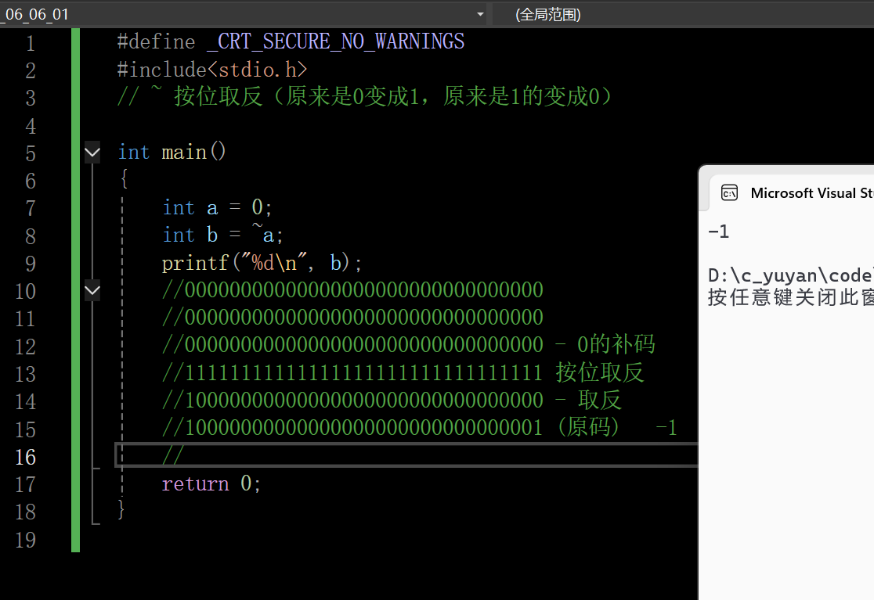Image resolution: width=874 pixels, height=600 pixels.
Task: Click the printf("%d\n", b) statement
Action: (262, 263)
